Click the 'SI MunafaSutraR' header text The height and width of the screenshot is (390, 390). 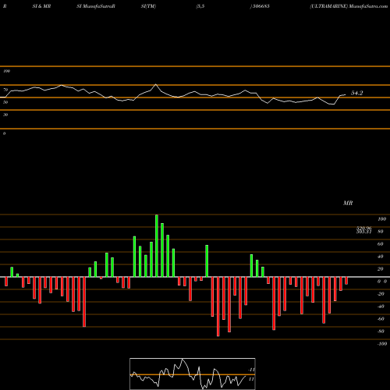click(96, 6)
